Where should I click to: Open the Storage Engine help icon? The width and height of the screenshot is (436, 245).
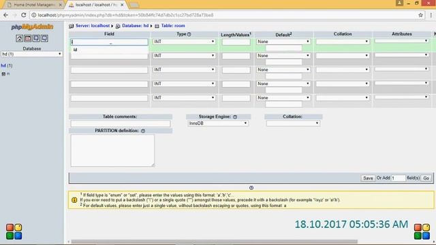tap(235, 117)
